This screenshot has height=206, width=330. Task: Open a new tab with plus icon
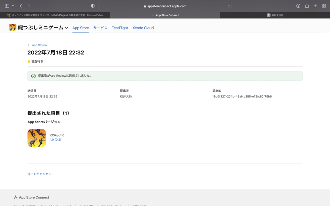pyautogui.click(x=315, y=6)
